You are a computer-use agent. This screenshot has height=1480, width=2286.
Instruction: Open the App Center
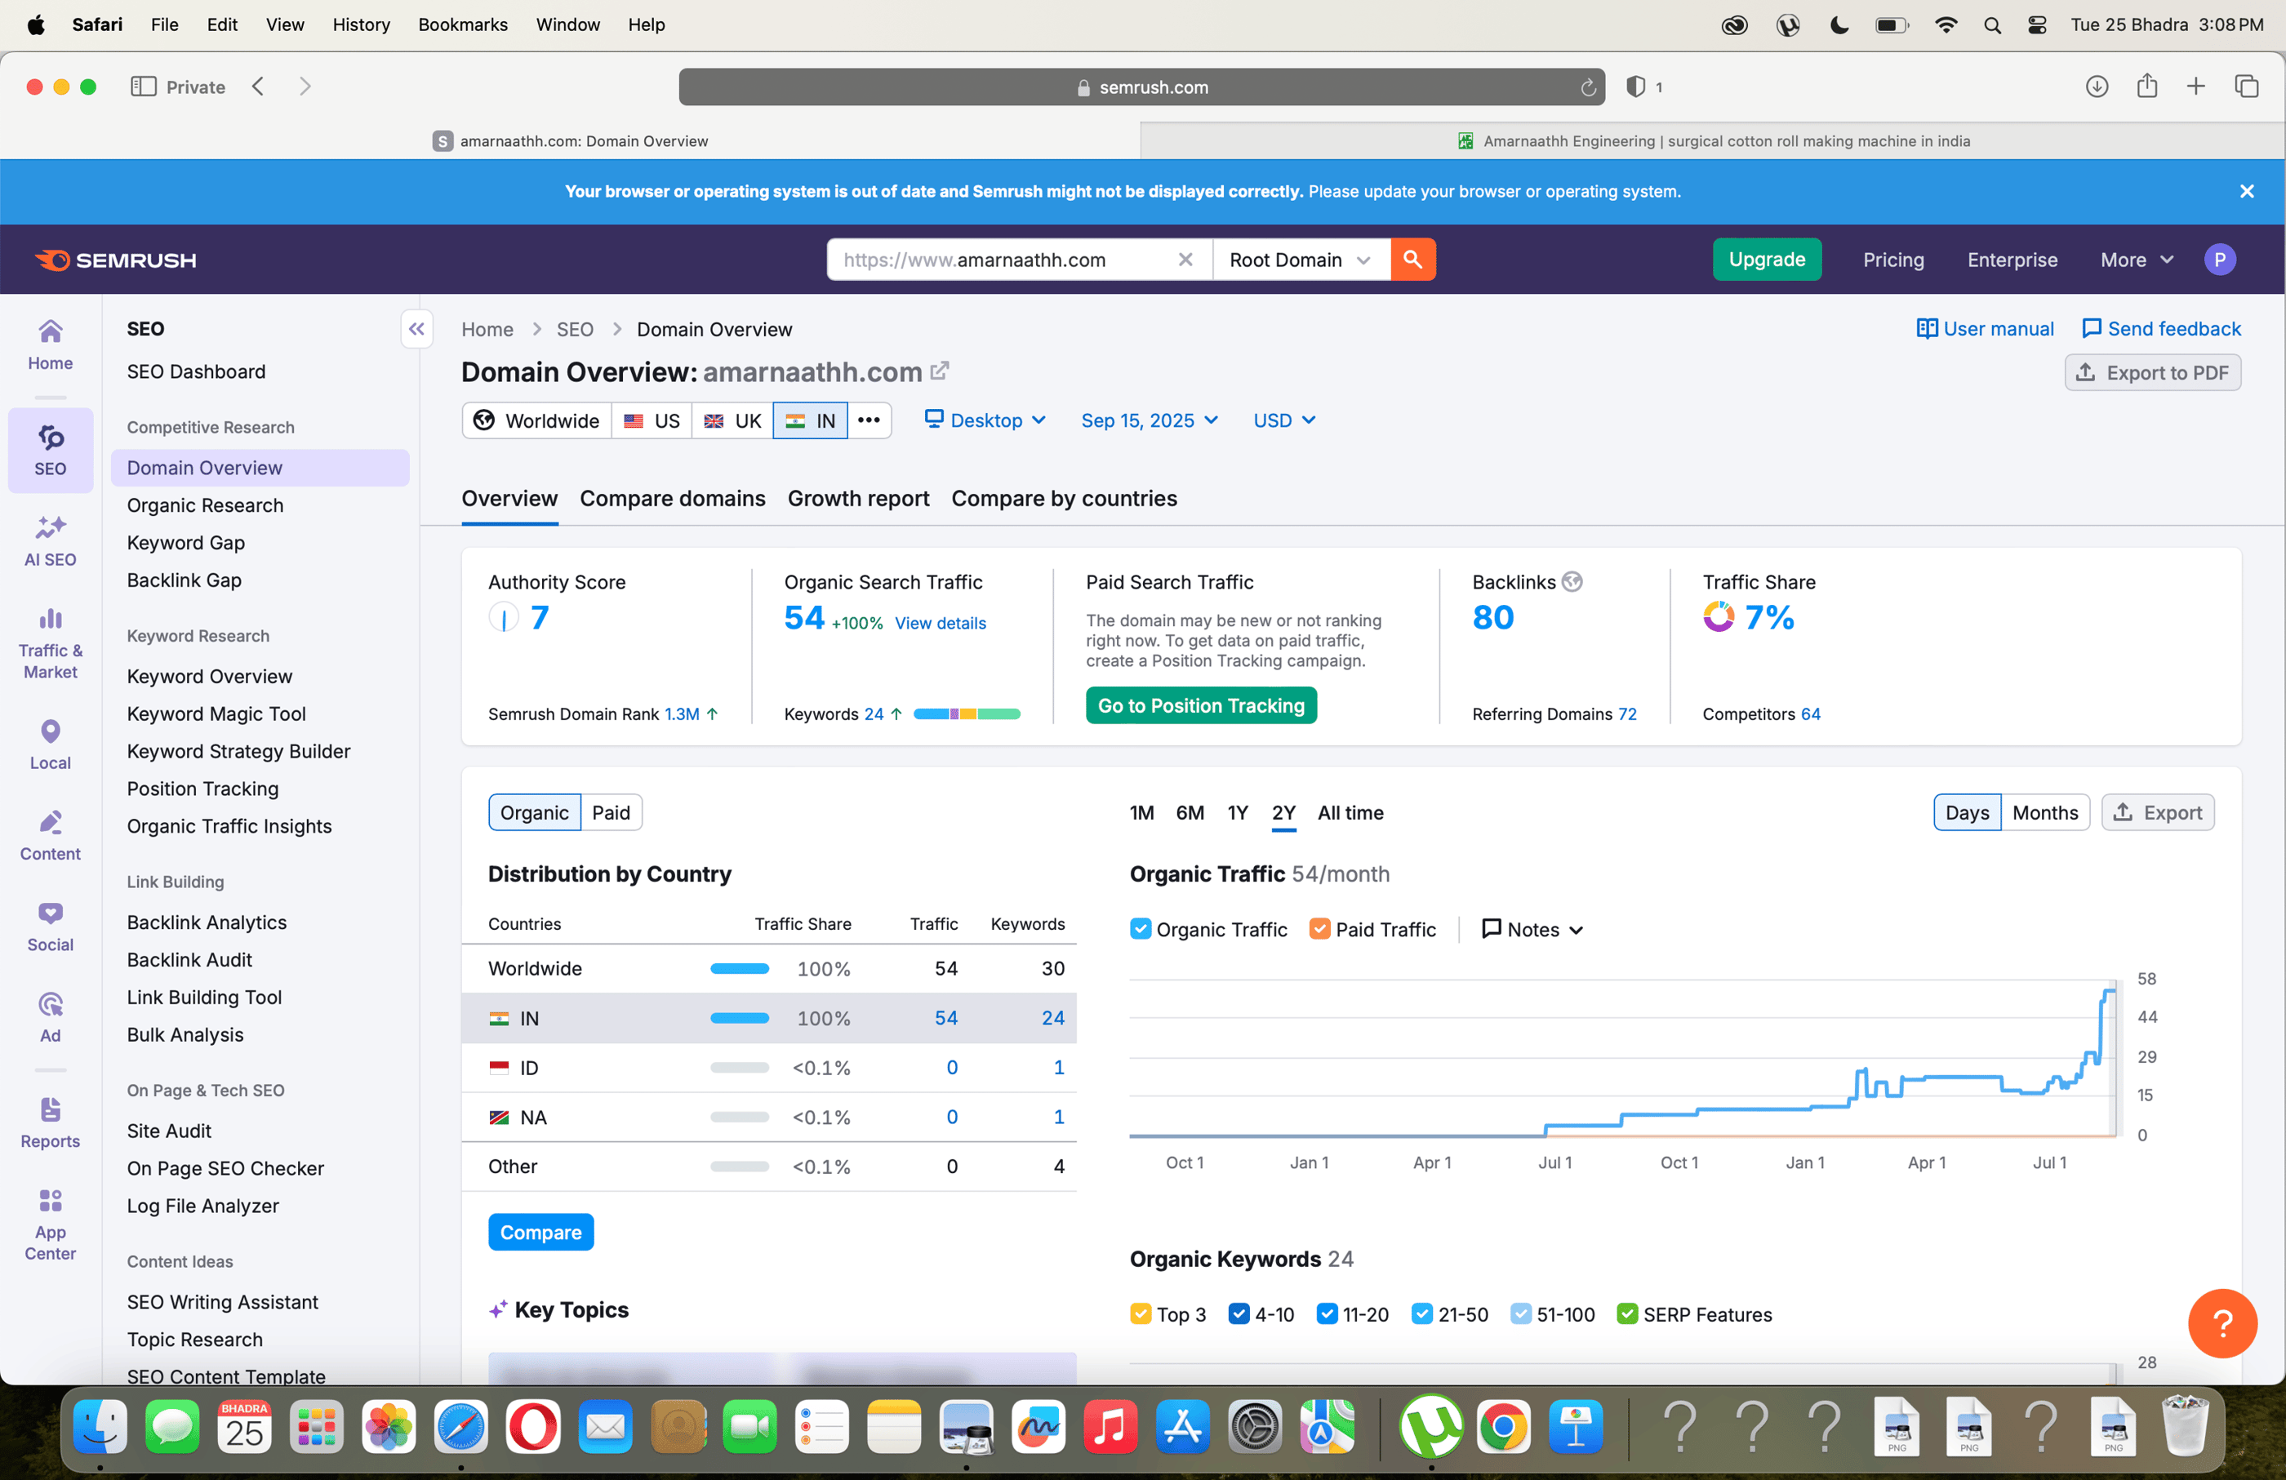point(50,1218)
